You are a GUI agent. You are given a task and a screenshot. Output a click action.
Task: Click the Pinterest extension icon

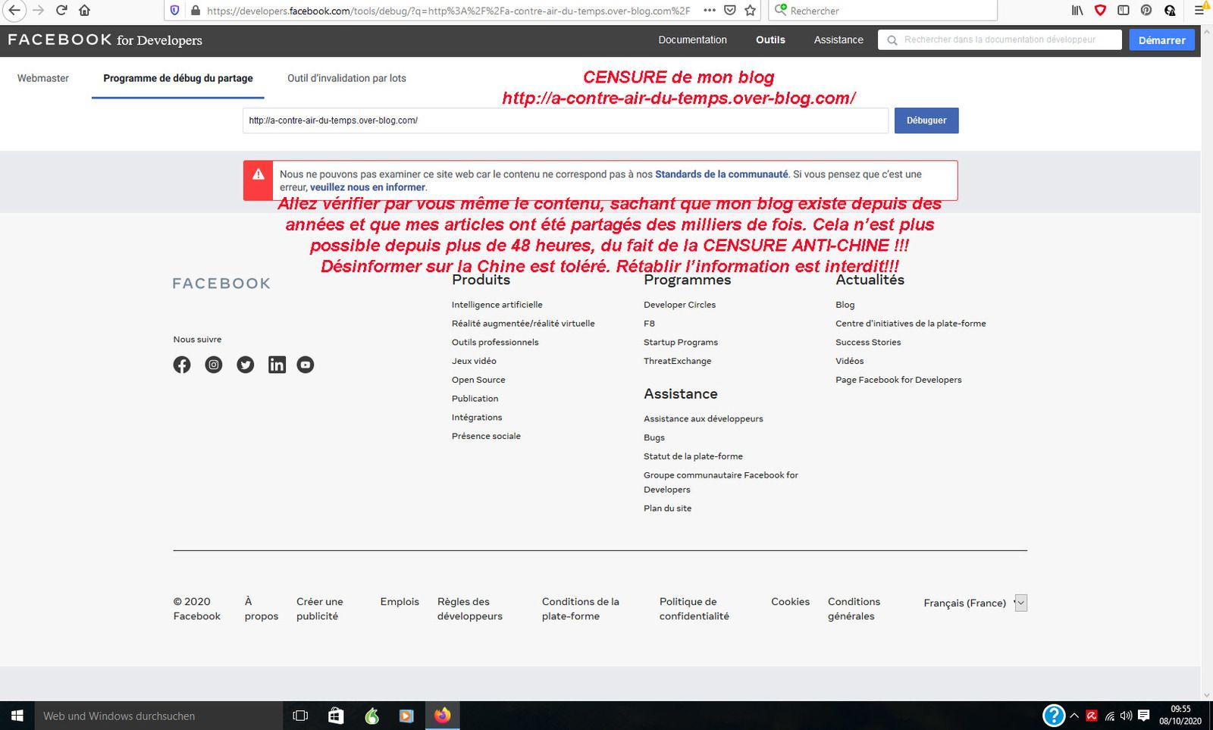(x=1146, y=11)
